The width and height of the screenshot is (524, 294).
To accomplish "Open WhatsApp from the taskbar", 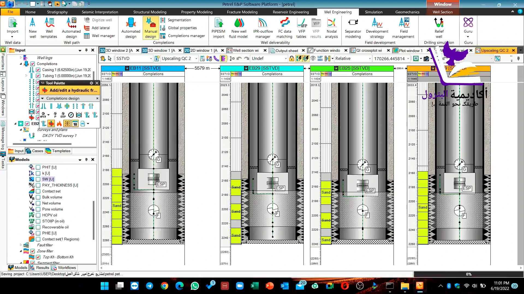I will coord(195,286).
